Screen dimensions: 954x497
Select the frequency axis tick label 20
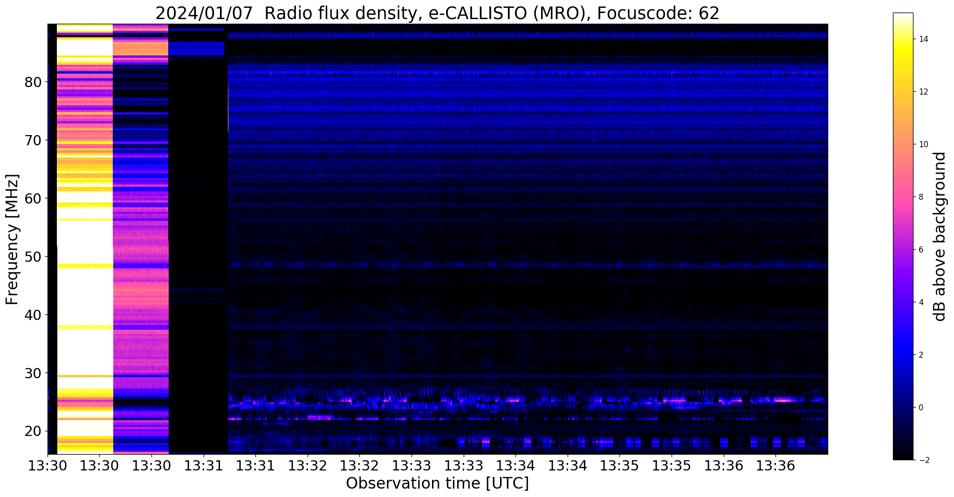click(x=33, y=431)
